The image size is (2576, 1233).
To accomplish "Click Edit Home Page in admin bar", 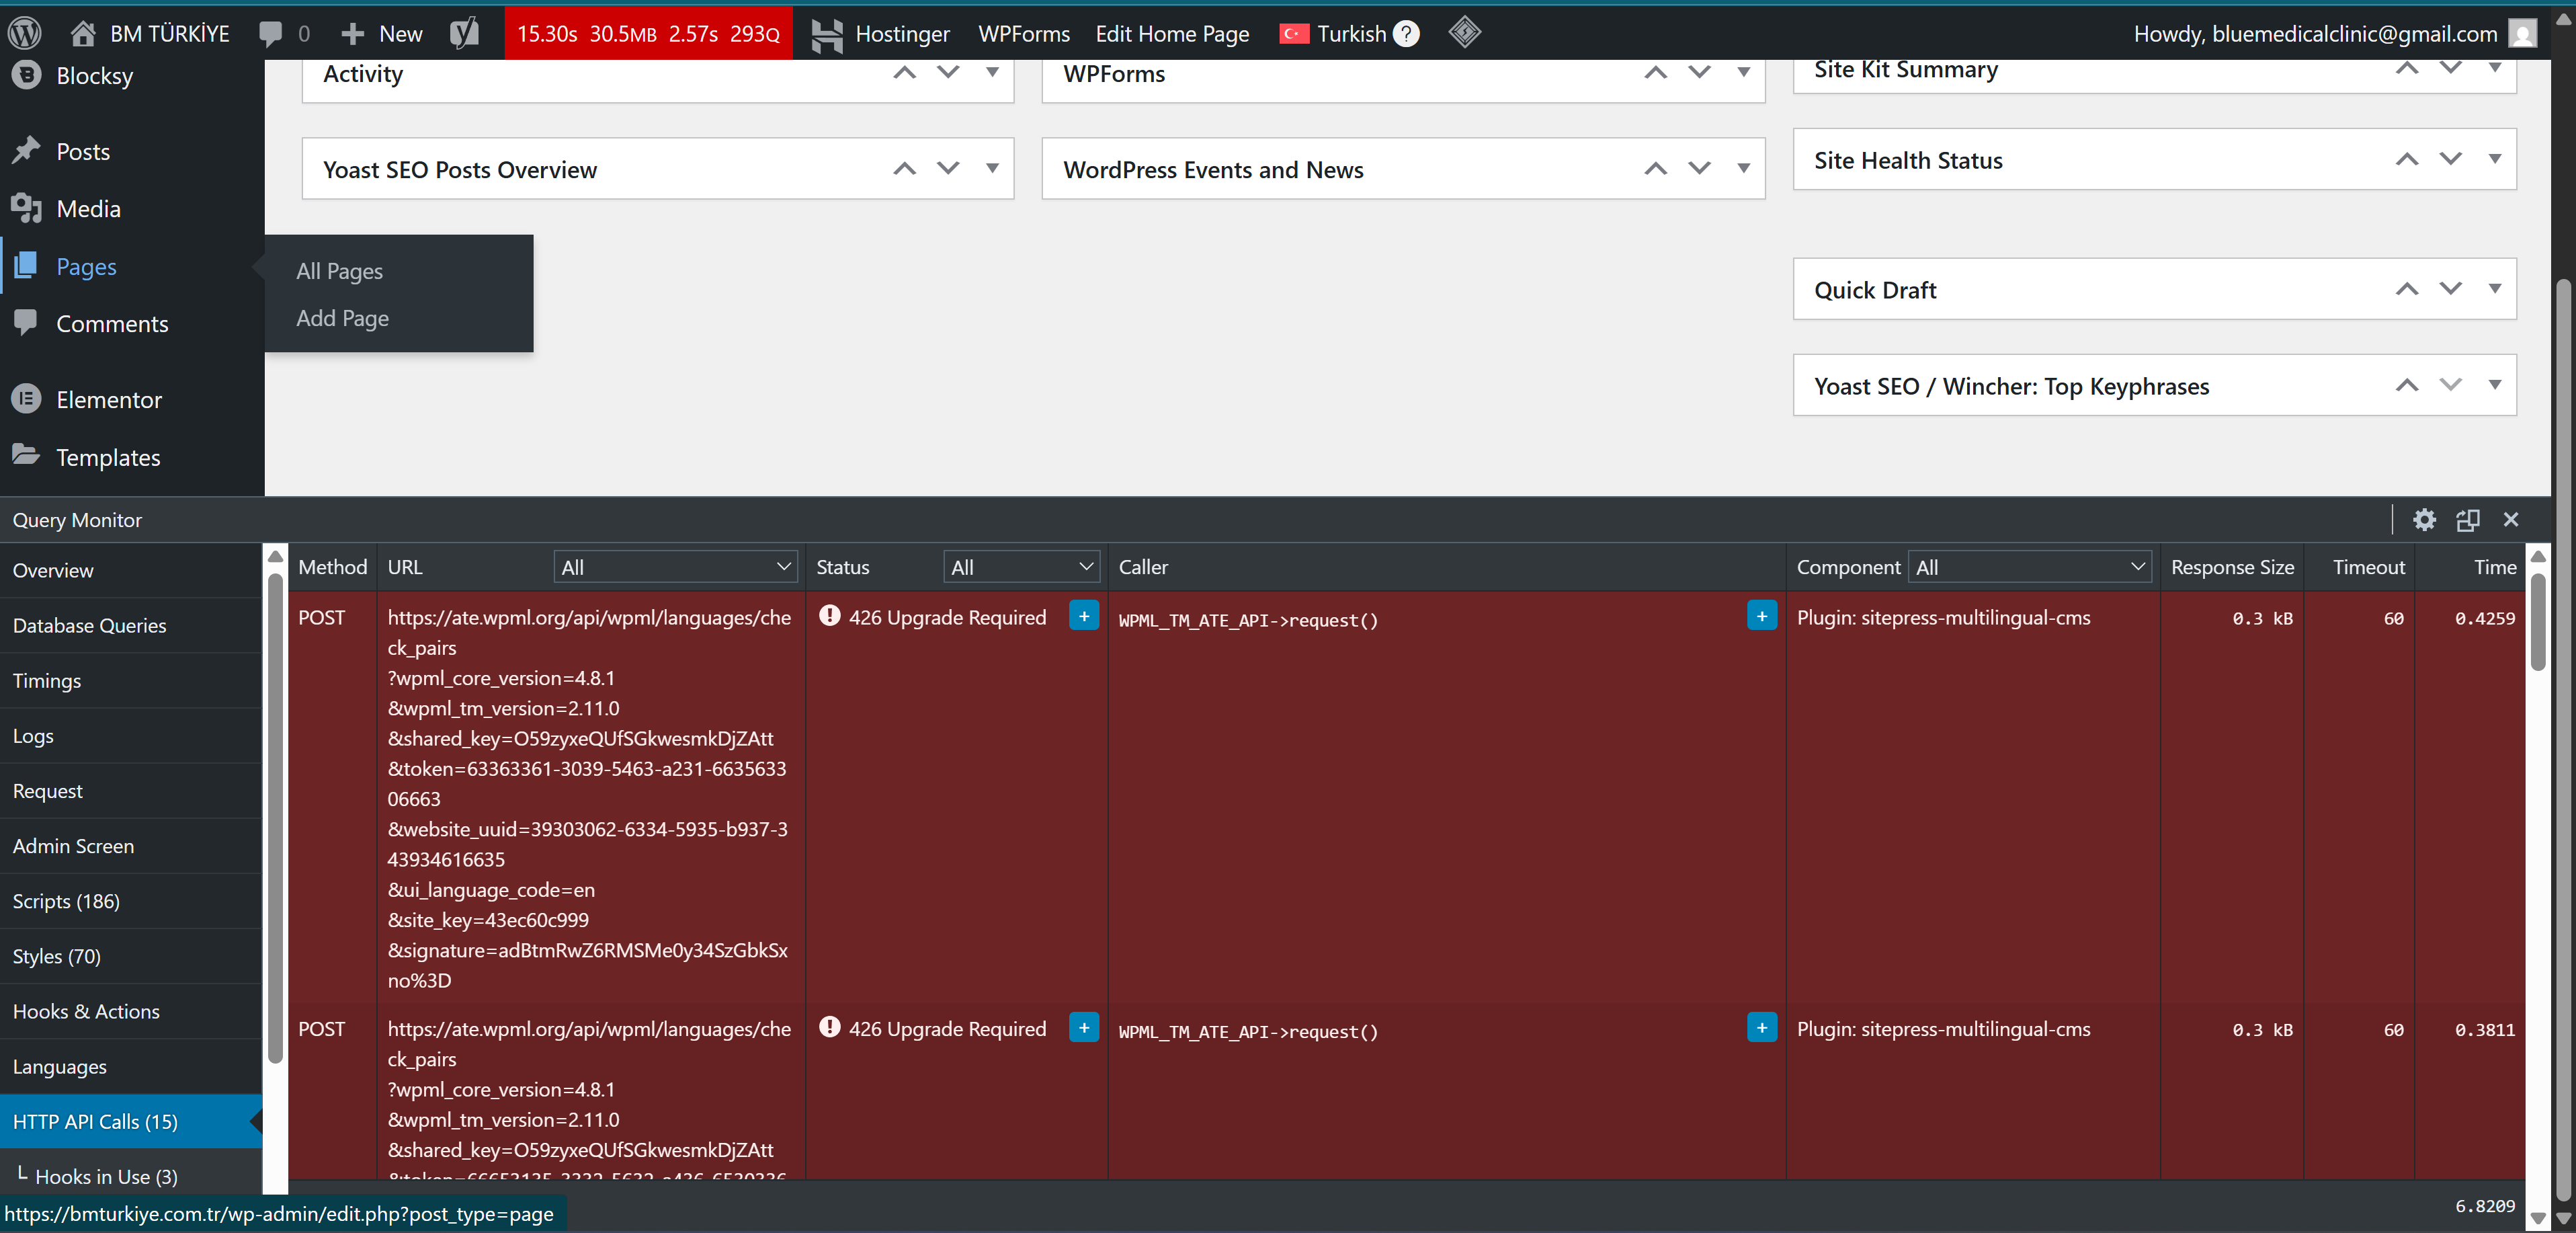I will click(1172, 33).
